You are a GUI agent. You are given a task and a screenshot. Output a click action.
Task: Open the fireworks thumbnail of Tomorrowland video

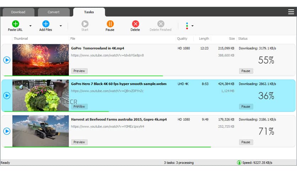[41, 60]
